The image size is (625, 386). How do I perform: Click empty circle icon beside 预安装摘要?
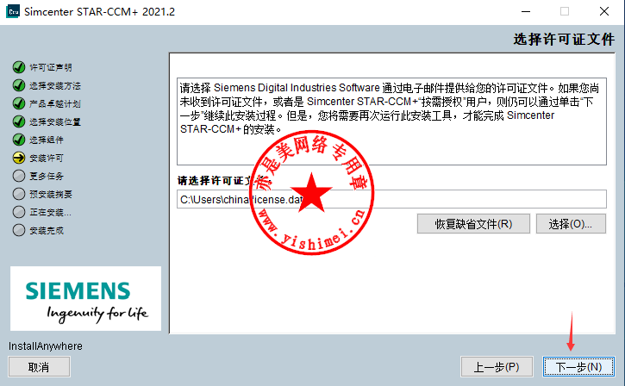click(x=19, y=194)
